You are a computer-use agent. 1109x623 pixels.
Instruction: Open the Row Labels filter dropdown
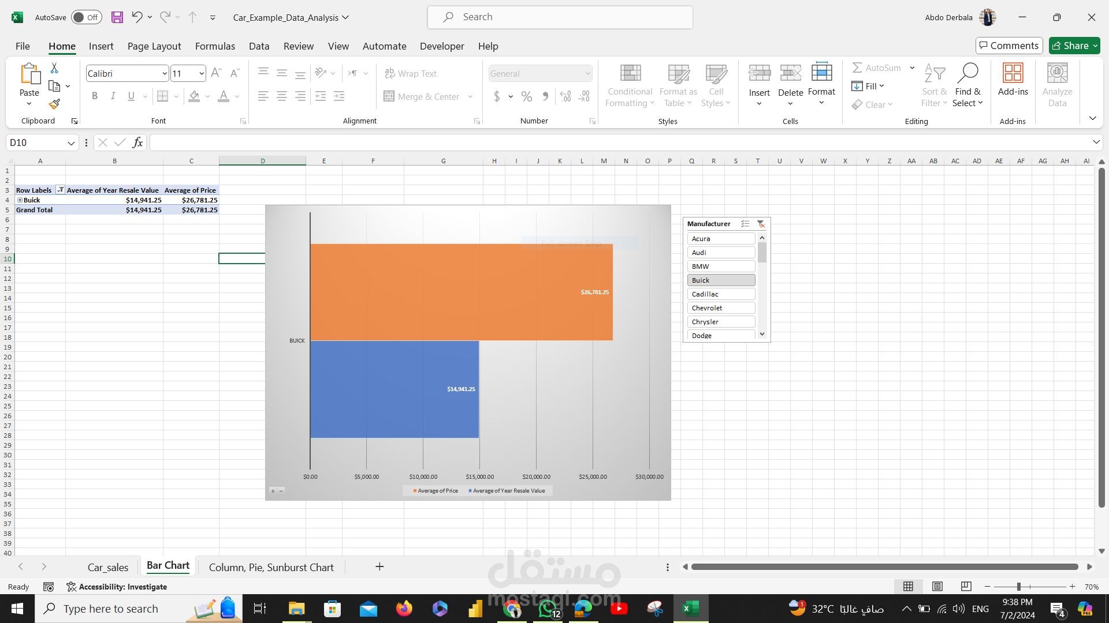60,190
